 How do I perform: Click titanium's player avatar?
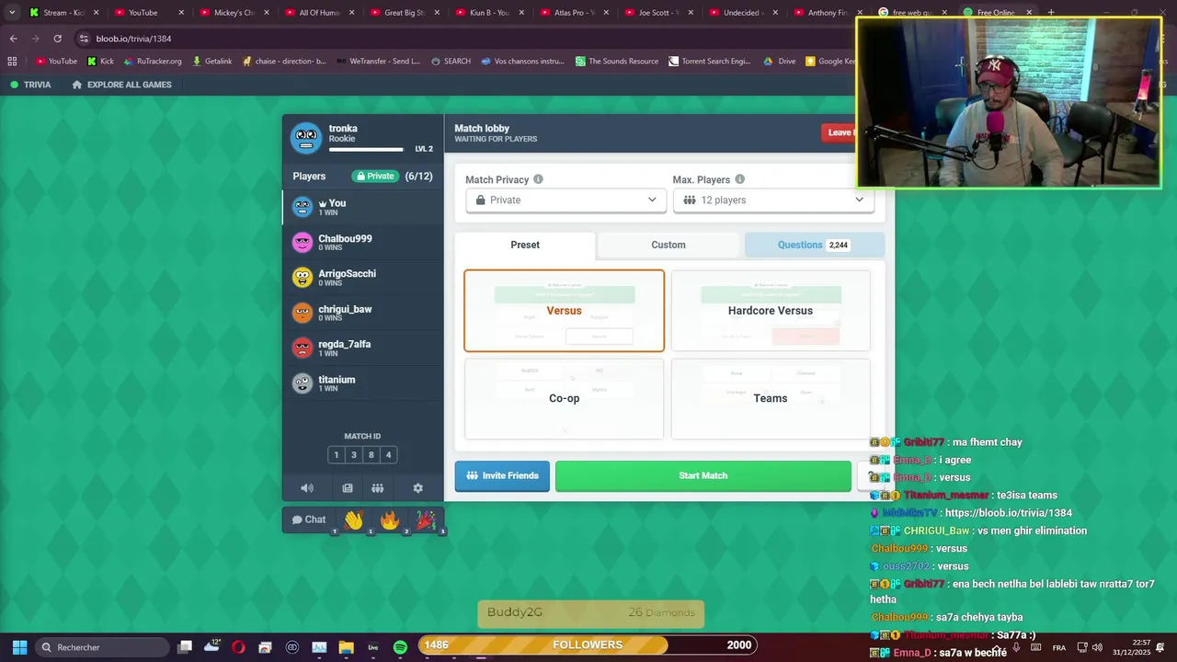point(303,383)
